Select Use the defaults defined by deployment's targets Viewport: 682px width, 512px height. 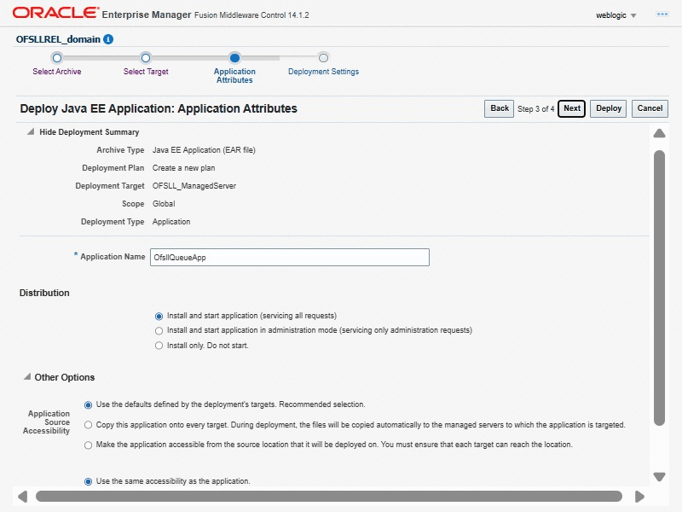[89, 404]
